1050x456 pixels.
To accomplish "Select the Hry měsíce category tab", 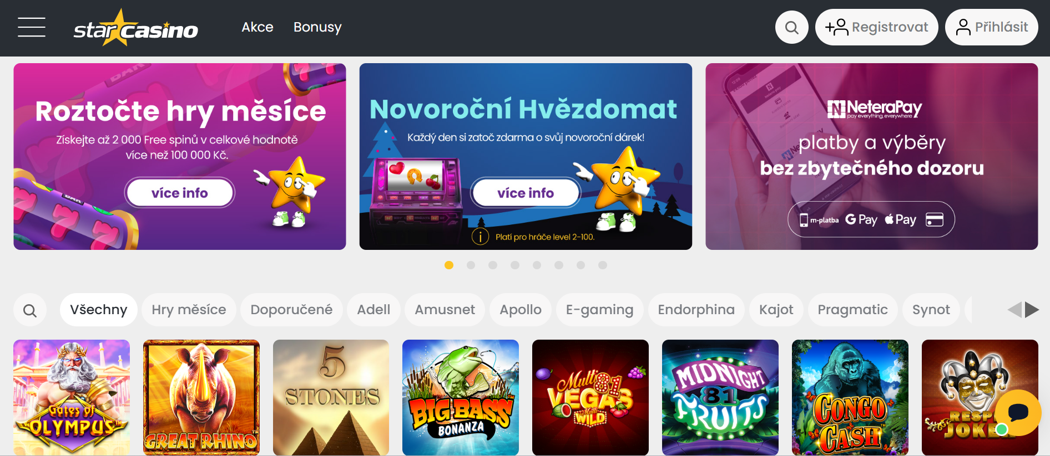I will [x=189, y=310].
